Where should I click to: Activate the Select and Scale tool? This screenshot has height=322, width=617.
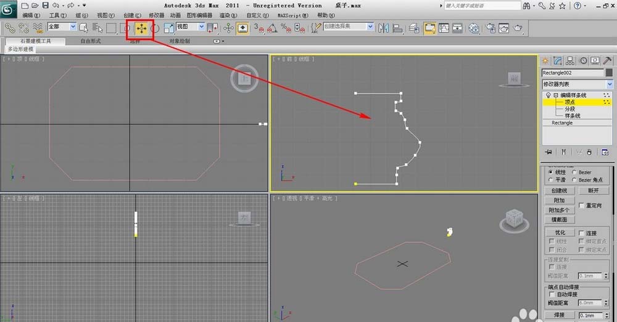[169, 28]
